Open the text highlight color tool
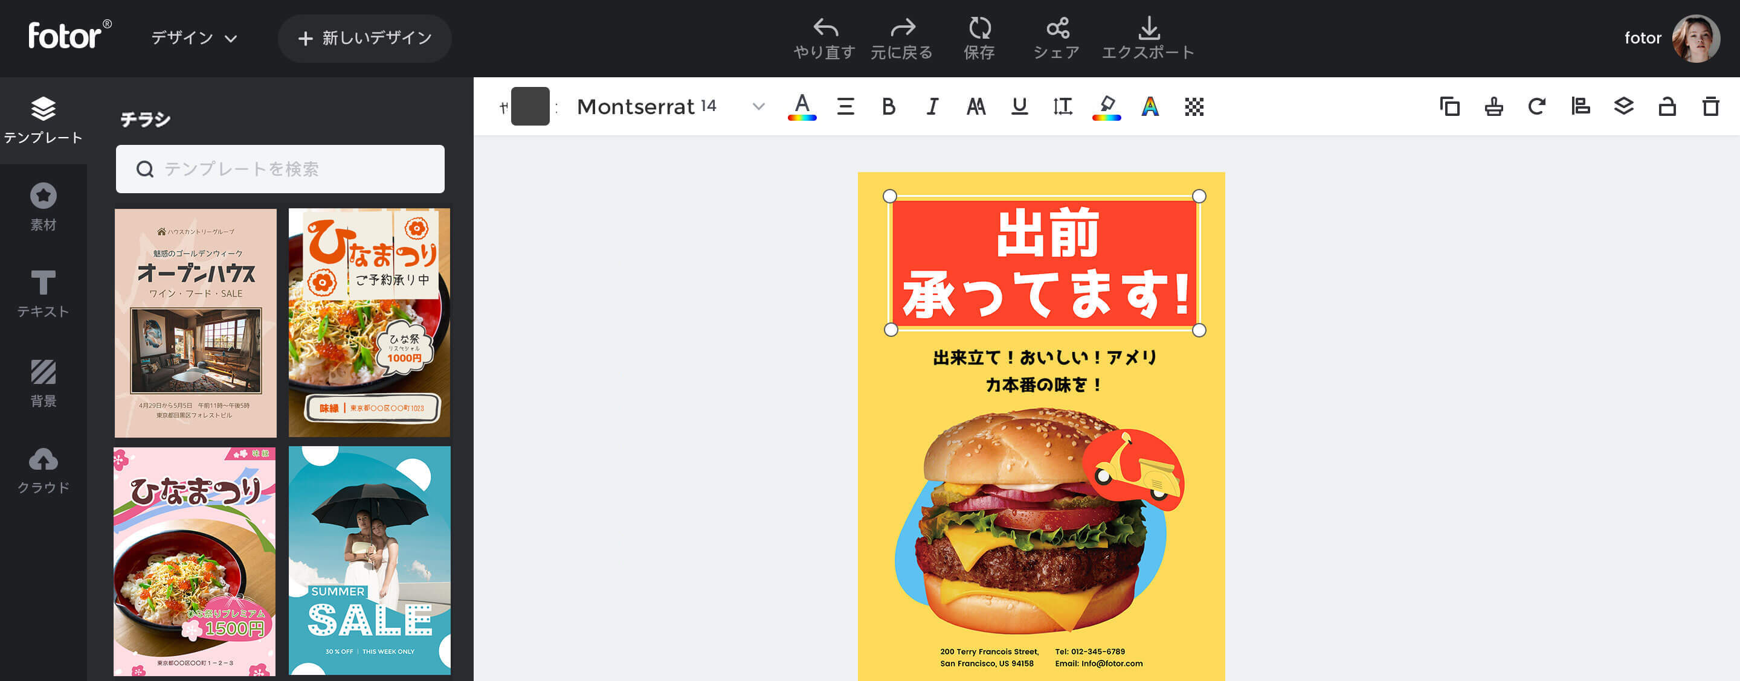 (1106, 106)
